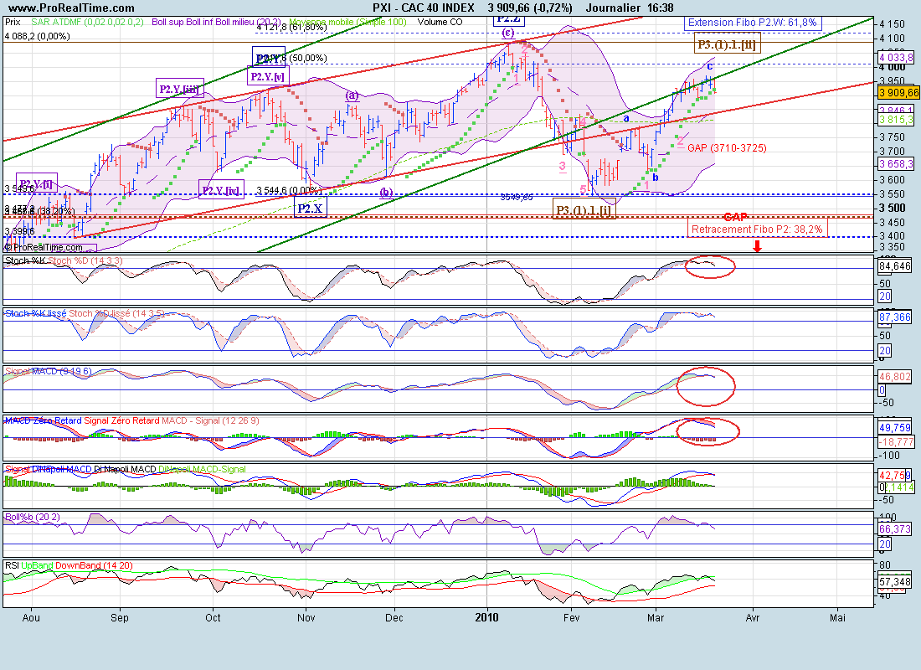Click the 49,759 zero-lag MACD tag
Screen dimensions: 921x670
pyautogui.click(x=894, y=428)
